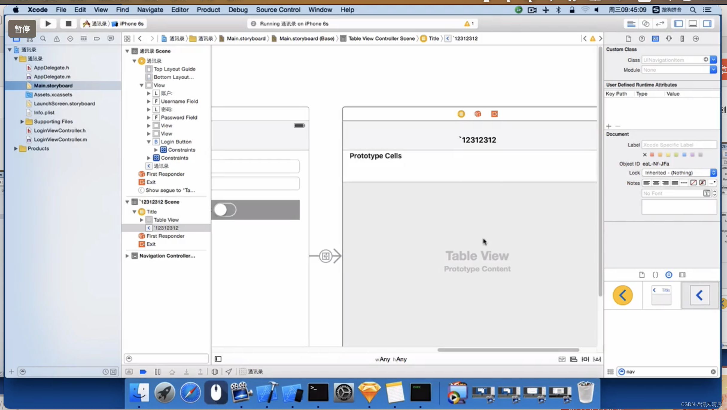Toggle the Utilities pane visibility

[707, 24]
